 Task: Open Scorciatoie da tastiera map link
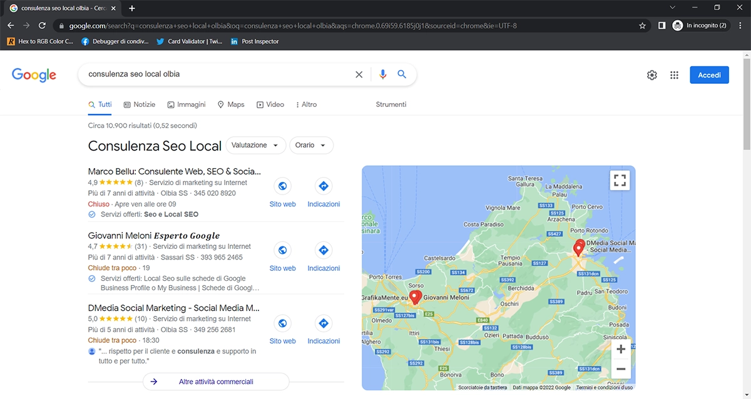483,388
